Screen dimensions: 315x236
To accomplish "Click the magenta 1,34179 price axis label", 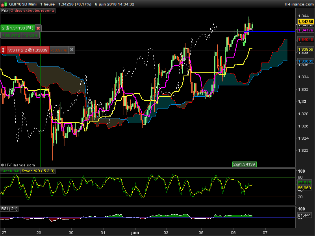I will click(306, 30).
